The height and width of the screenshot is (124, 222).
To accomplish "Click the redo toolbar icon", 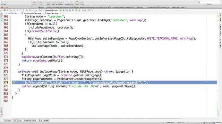I will pos(14,10).
